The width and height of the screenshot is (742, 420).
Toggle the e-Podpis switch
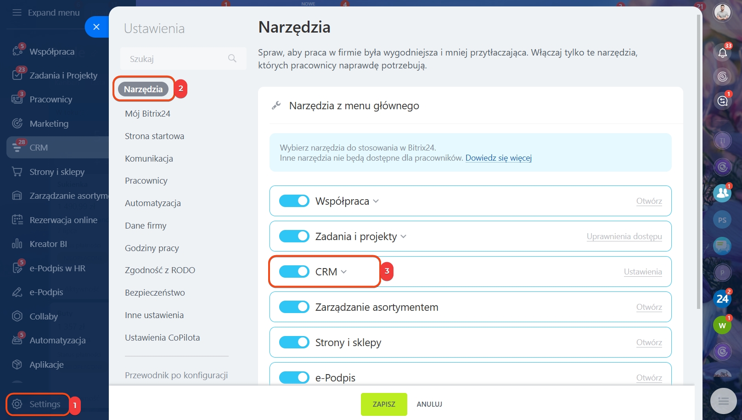pos(294,377)
